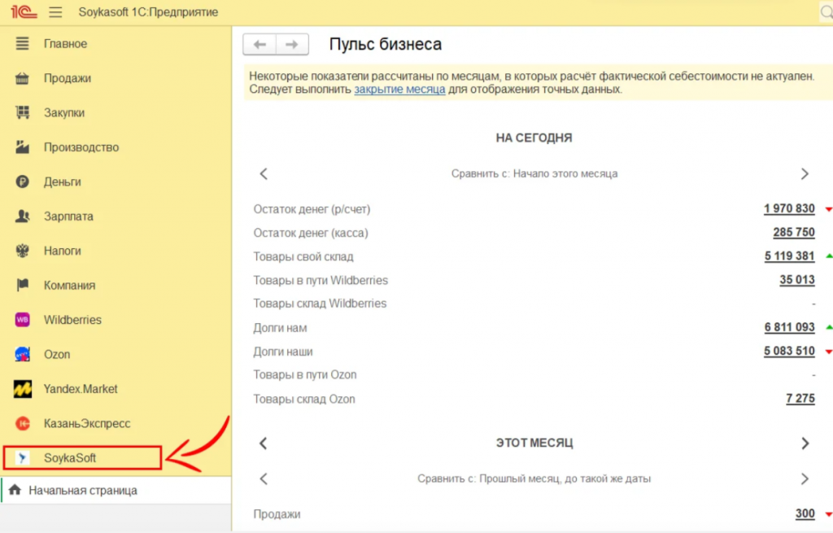Click the Деньги ruble icon

[23, 182]
